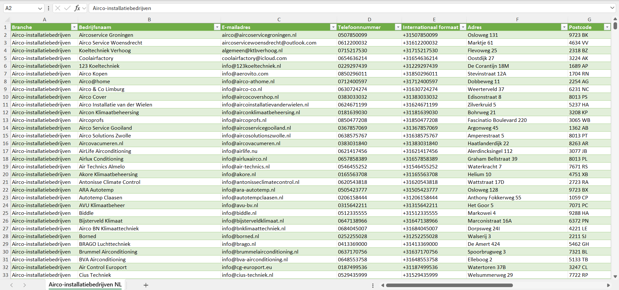
Task: Expand the formula bar
Action: click(612, 8)
